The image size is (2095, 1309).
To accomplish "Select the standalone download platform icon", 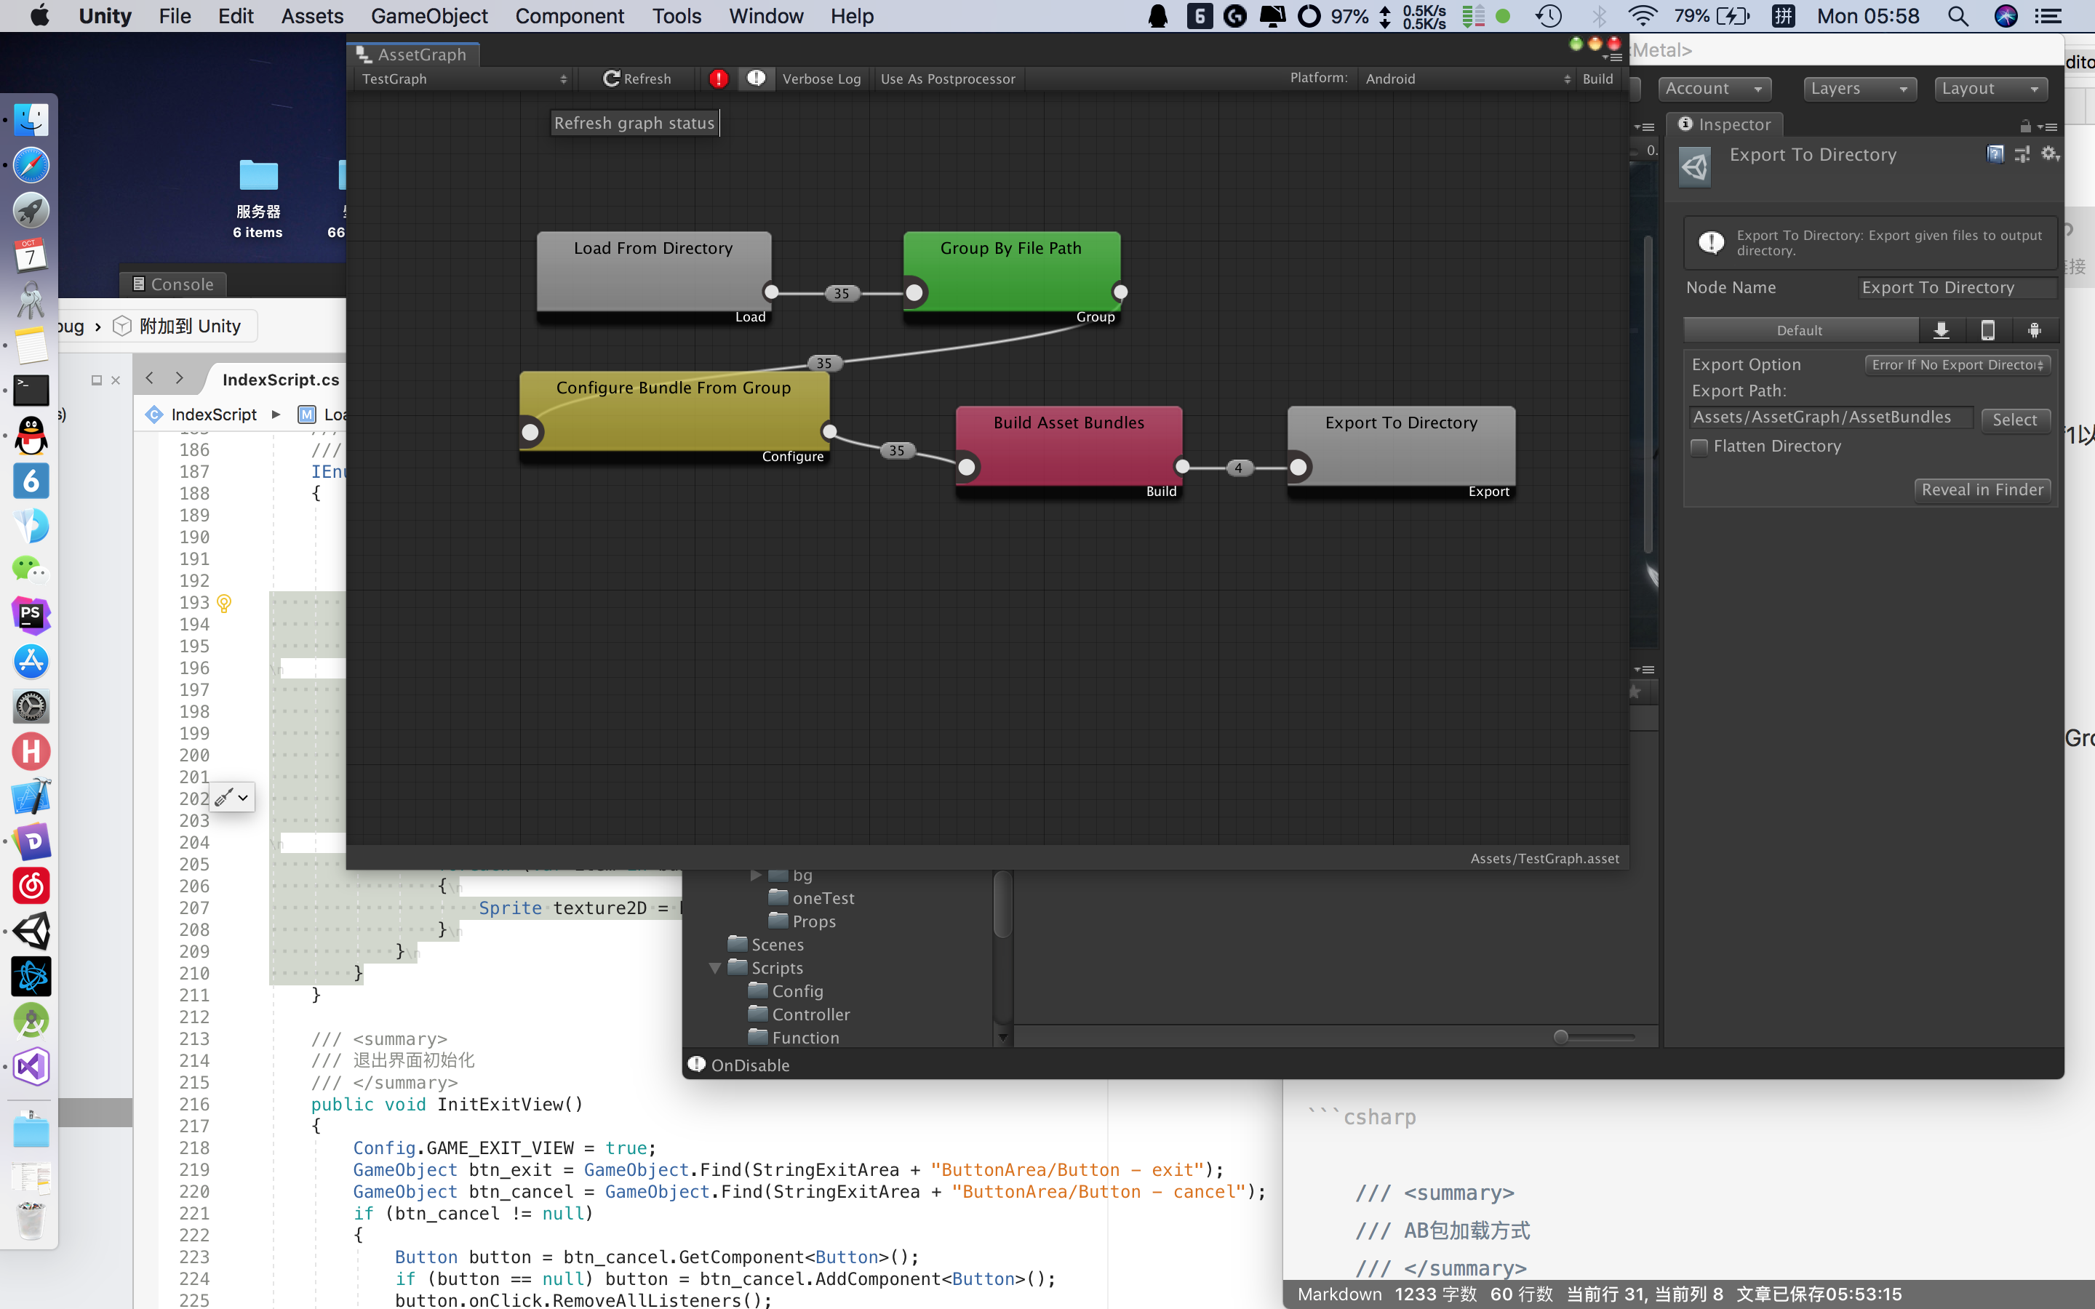I will point(1942,330).
